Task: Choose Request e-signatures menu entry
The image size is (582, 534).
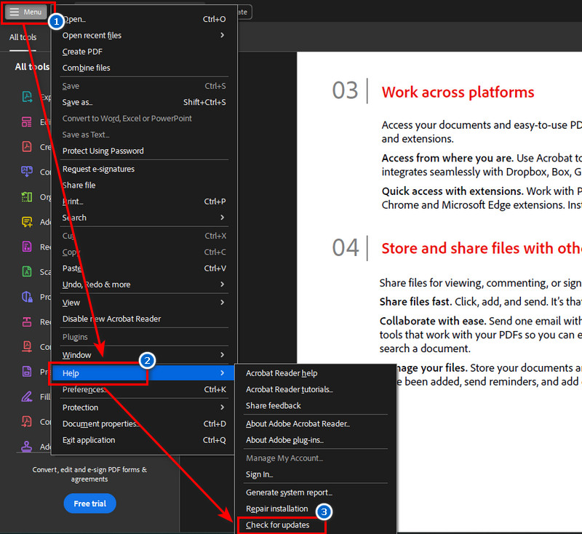Action: coord(144,169)
